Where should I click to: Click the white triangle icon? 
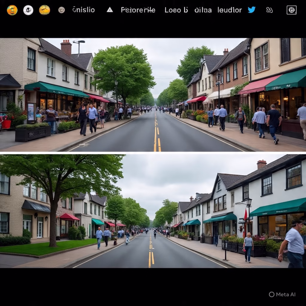[110, 10]
